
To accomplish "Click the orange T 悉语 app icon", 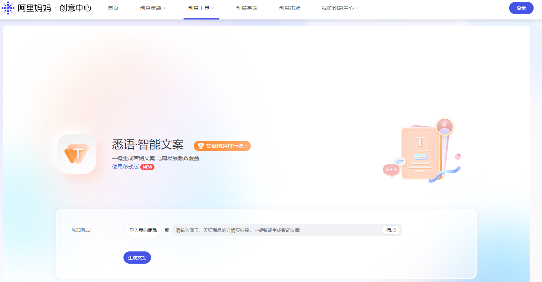I will (76, 154).
